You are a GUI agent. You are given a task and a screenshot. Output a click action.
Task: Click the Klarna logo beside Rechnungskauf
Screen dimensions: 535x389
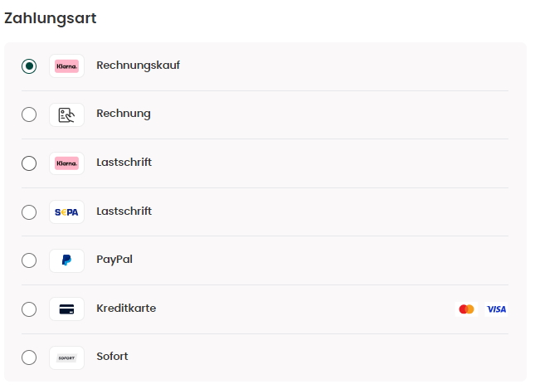66,66
